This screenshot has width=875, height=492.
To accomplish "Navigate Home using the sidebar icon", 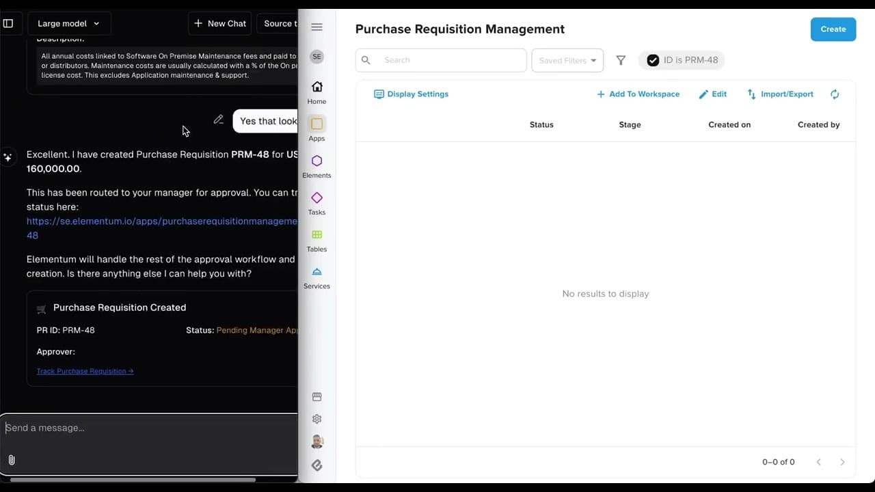I will (317, 91).
